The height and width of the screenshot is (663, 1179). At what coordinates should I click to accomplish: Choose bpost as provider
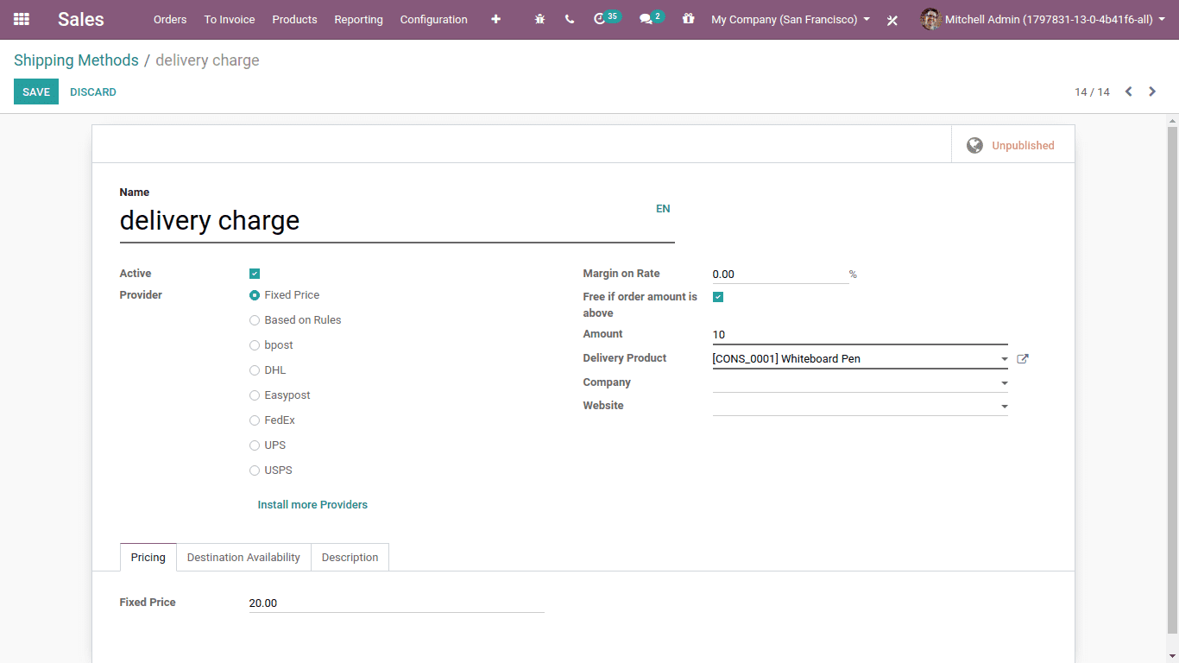(255, 345)
